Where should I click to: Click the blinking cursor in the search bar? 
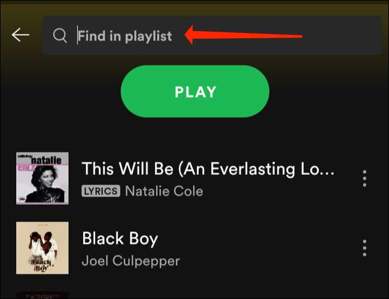[77, 35]
